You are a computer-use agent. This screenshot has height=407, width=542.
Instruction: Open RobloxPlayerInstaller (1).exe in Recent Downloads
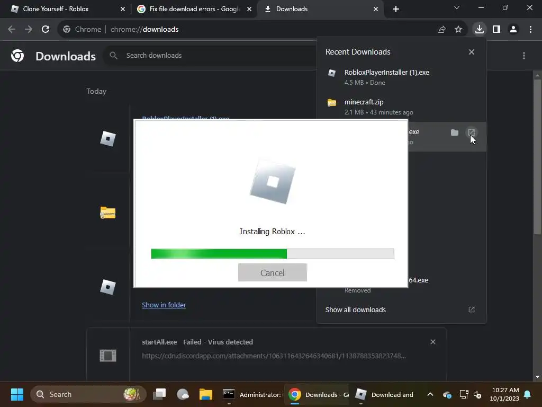coord(402,77)
